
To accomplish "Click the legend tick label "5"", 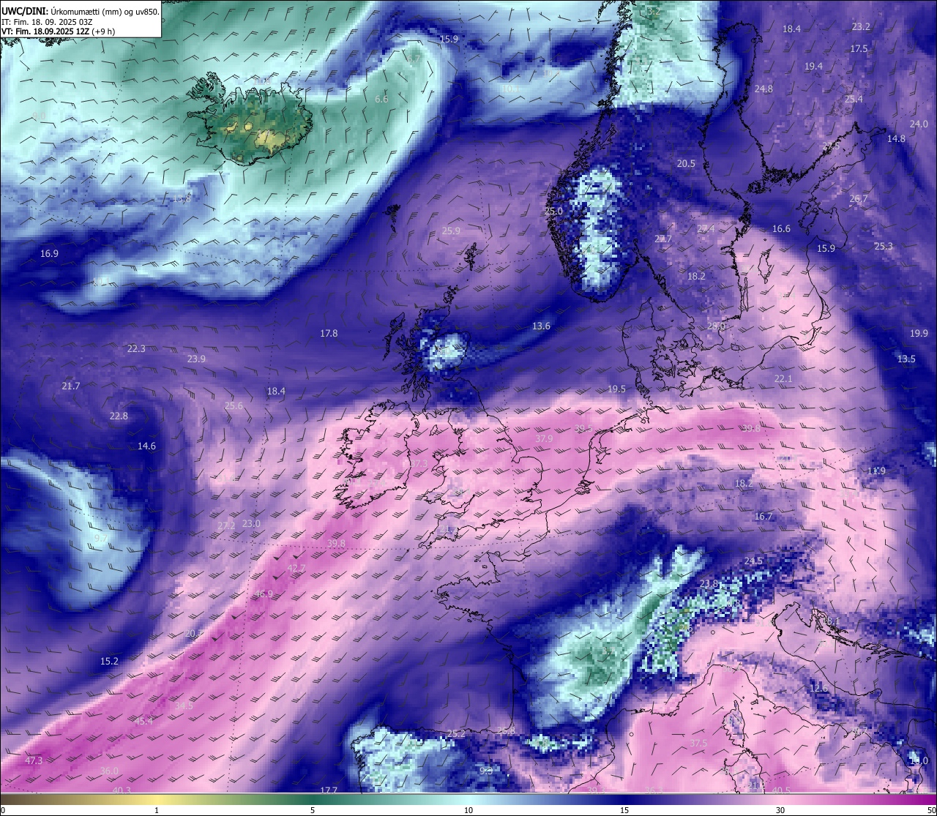I will point(313,810).
